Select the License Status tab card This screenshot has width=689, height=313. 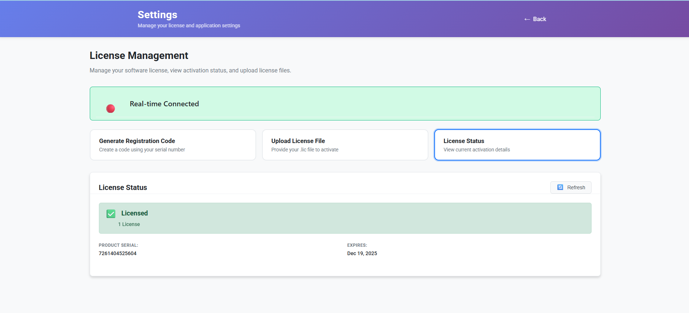pyautogui.click(x=517, y=145)
